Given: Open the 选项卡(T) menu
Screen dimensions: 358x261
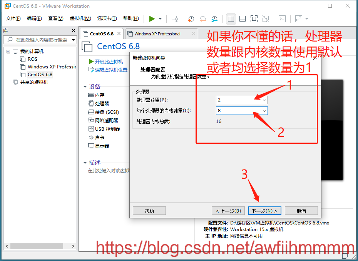Looking at the screenshot, I should 107,18.
